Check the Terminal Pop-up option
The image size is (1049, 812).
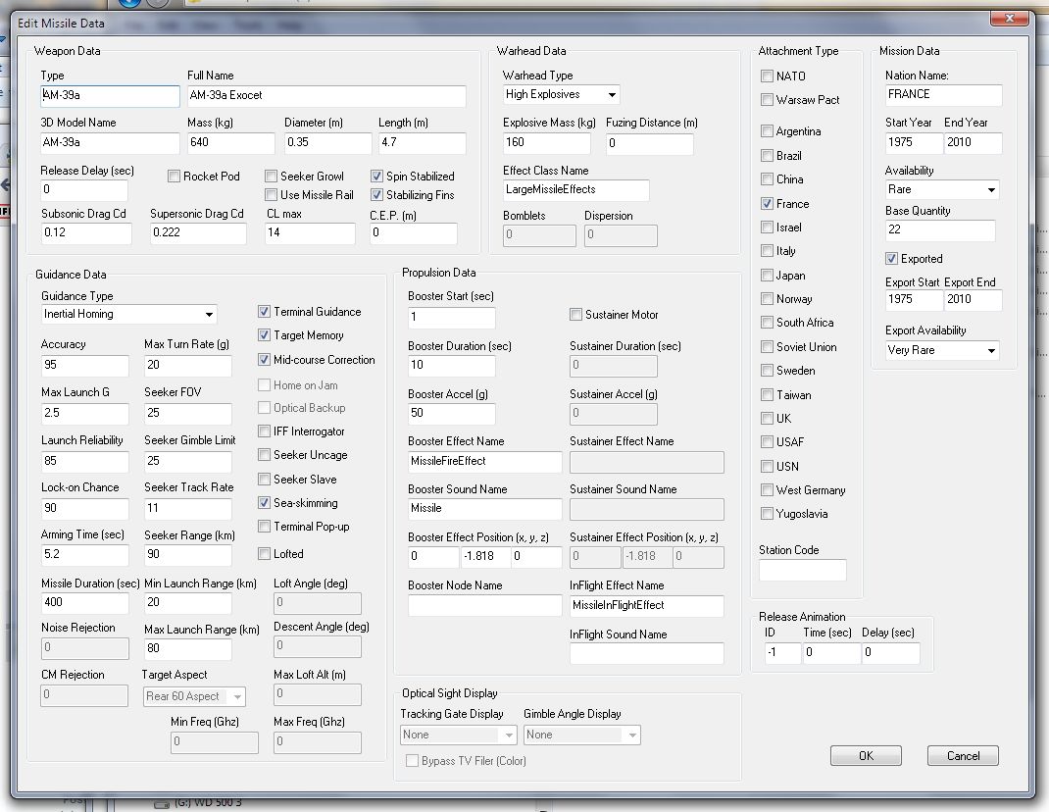tap(265, 527)
